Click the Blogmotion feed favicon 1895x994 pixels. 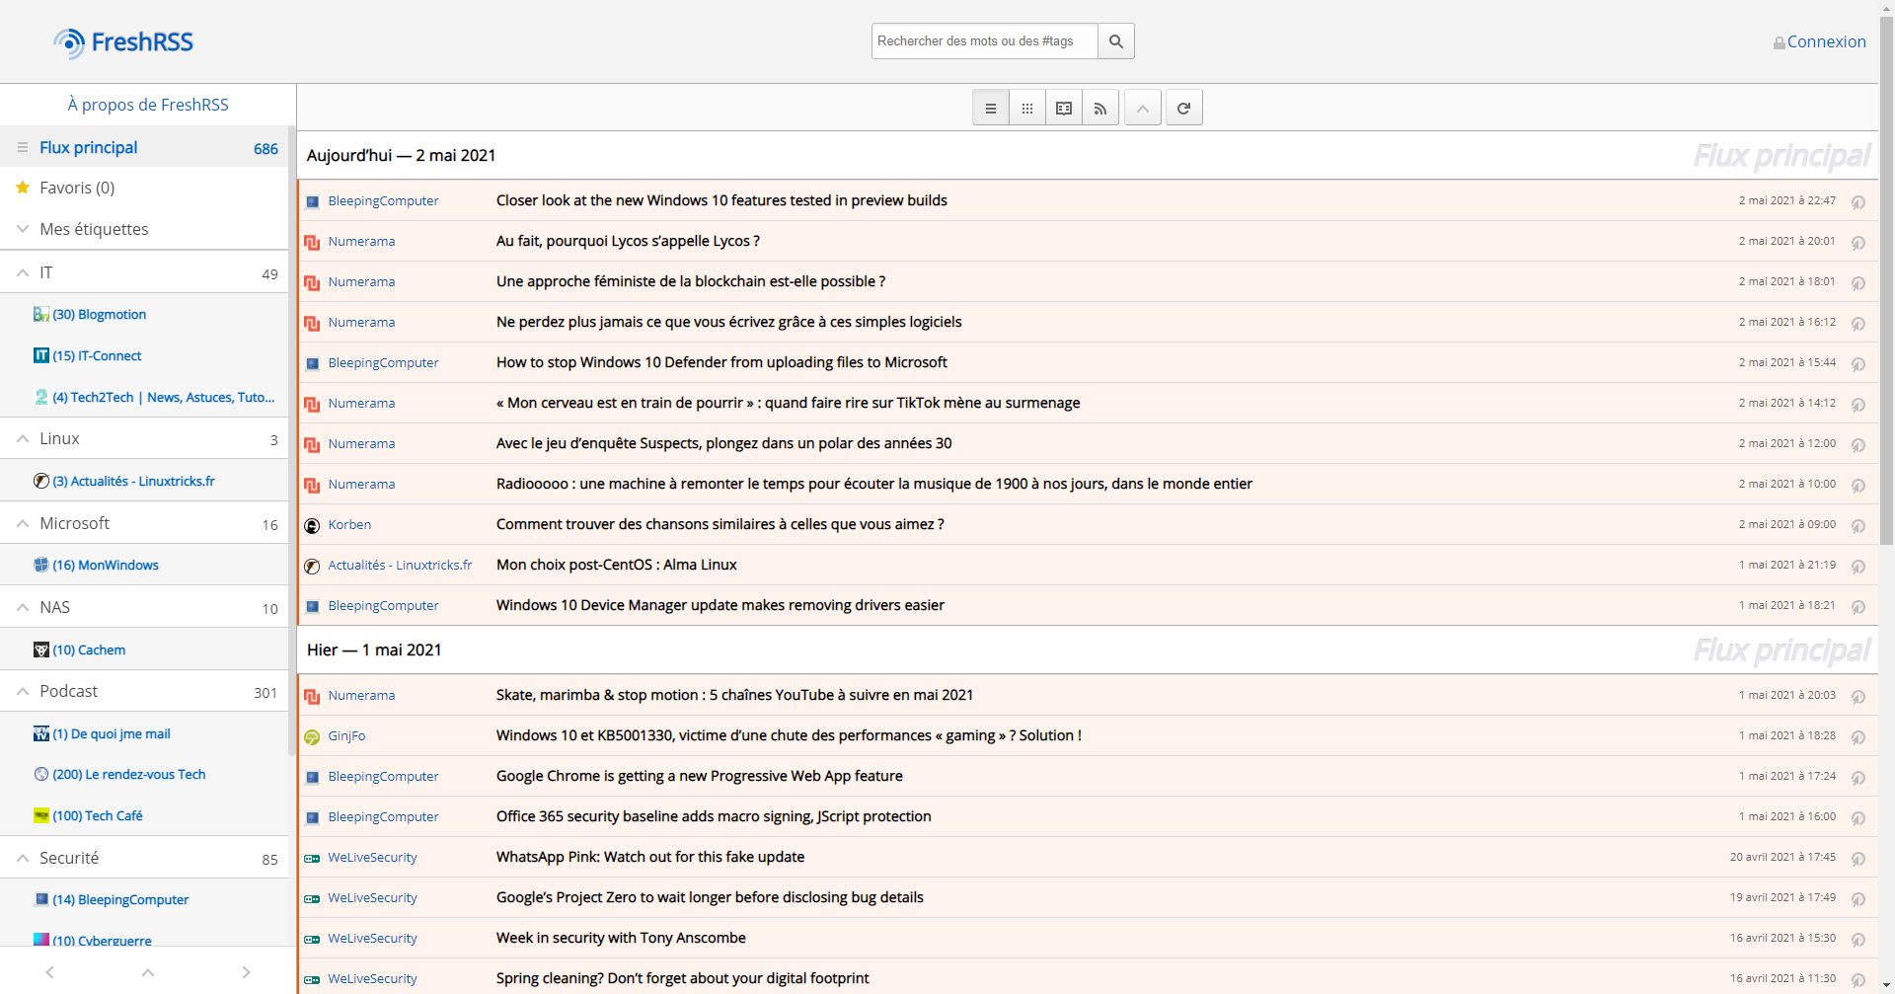click(40, 314)
